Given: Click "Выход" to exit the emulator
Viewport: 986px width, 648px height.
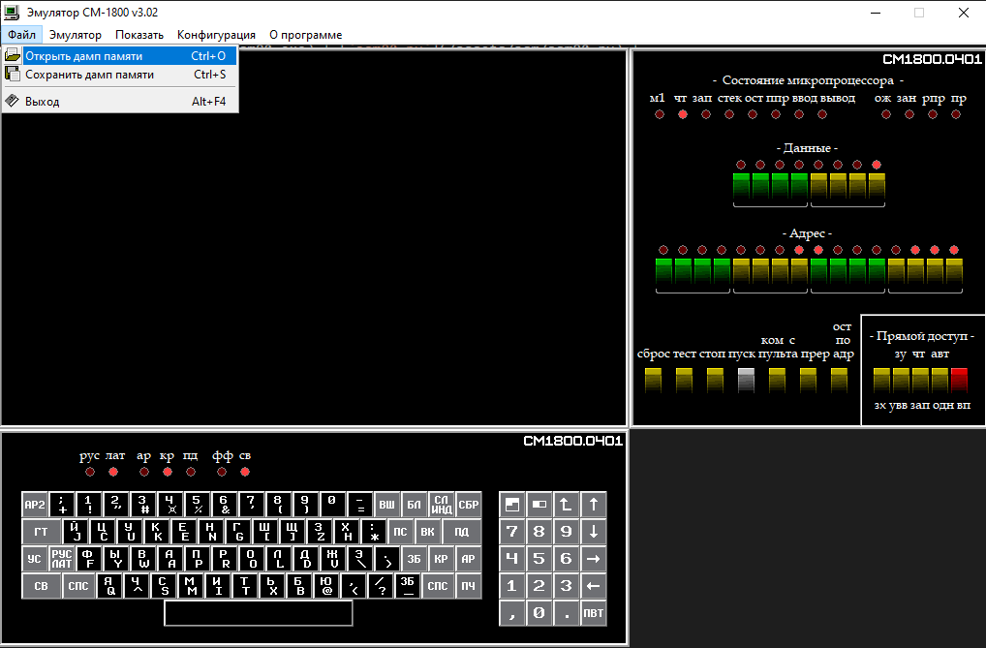Looking at the screenshot, I should coord(43,102).
